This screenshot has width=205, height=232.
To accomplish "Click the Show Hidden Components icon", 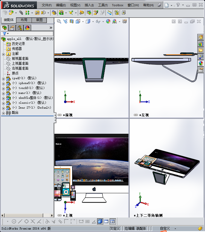I will click(54, 13).
